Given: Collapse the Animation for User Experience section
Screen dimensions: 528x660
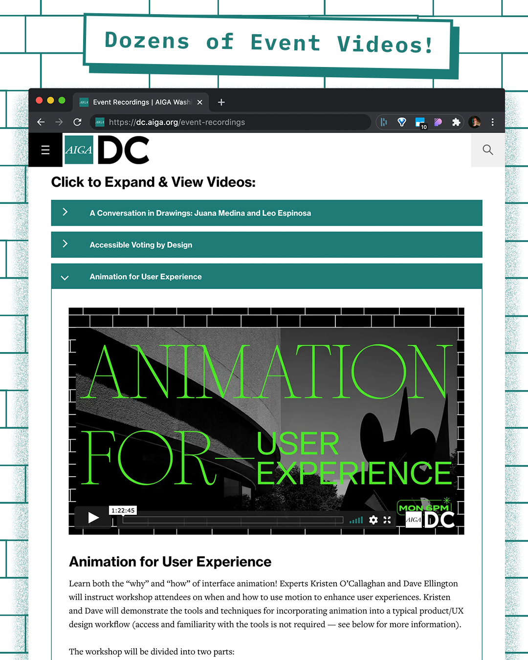Looking at the screenshot, I should [x=266, y=276].
